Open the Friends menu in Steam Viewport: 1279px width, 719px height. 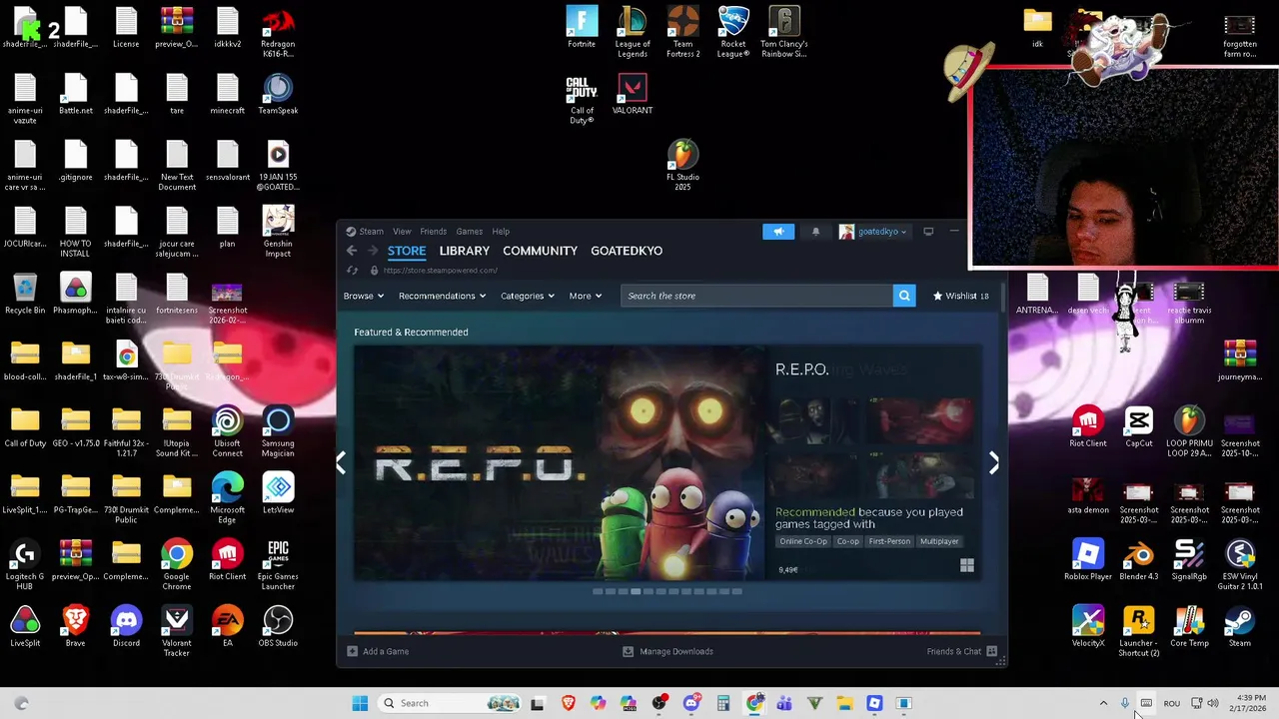click(x=434, y=232)
